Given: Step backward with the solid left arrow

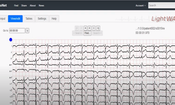Looking at the screenshot, I should [x=85, y=28].
